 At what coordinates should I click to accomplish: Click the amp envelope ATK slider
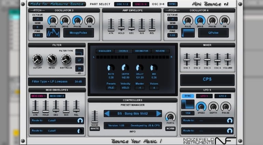pyautogui.click(x=111, y=25)
